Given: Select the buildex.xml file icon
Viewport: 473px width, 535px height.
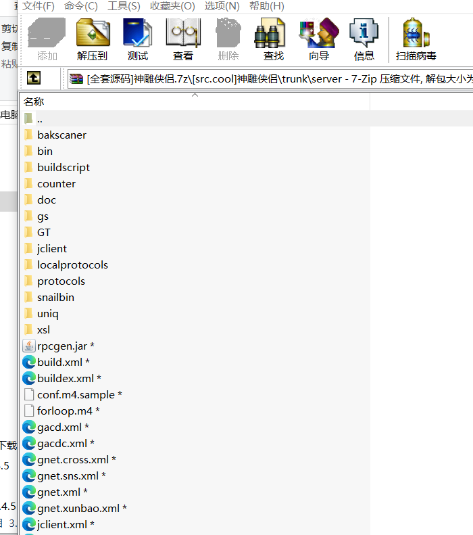Looking at the screenshot, I should coord(29,378).
